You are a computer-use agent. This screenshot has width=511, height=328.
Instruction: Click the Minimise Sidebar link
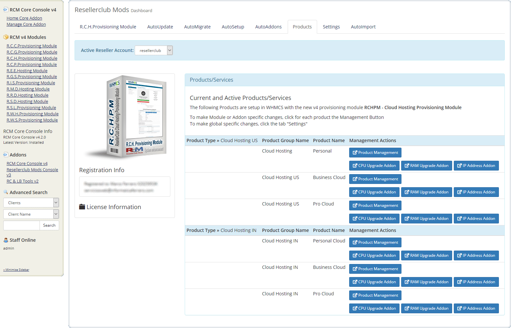coord(16,270)
